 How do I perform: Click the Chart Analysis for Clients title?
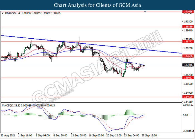point(97,5)
